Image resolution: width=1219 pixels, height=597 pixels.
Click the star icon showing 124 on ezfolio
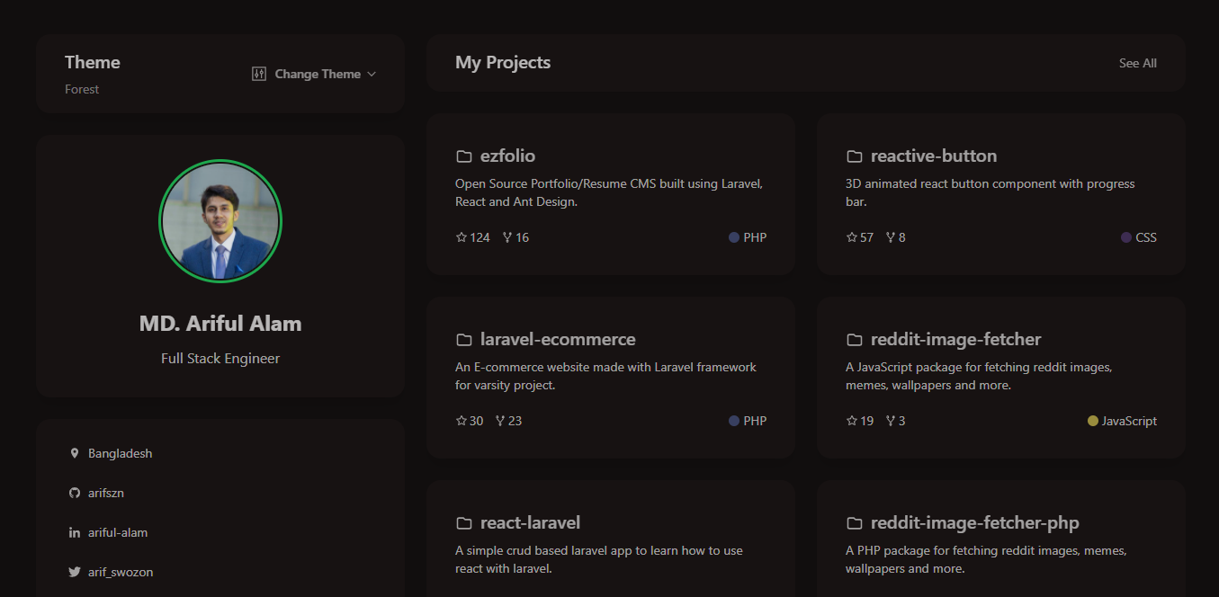click(460, 236)
